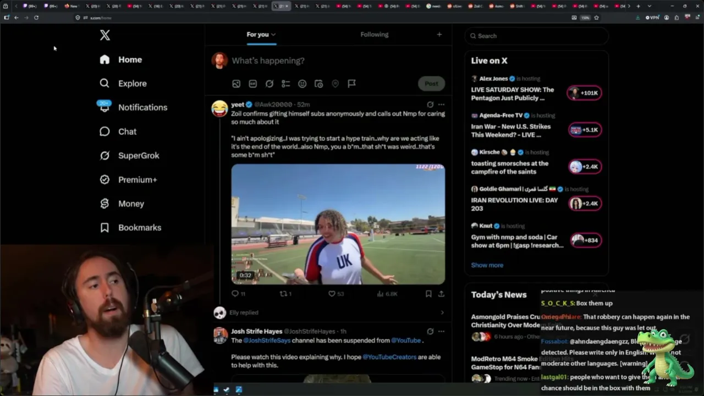Viewport: 704px width, 396px height.
Task: Open more options on yeet's post
Action: click(x=441, y=105)
